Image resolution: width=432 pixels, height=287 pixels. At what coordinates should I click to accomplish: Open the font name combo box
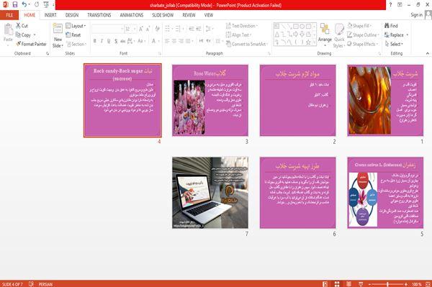click(x=107, y=29)
